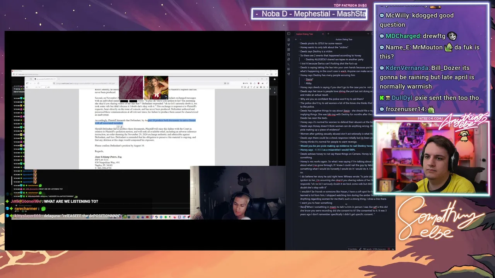The height and width of the screenshot is (278, 495).
Task: Click the maroon fabric image over the PDF
Action: pos(131,88)
